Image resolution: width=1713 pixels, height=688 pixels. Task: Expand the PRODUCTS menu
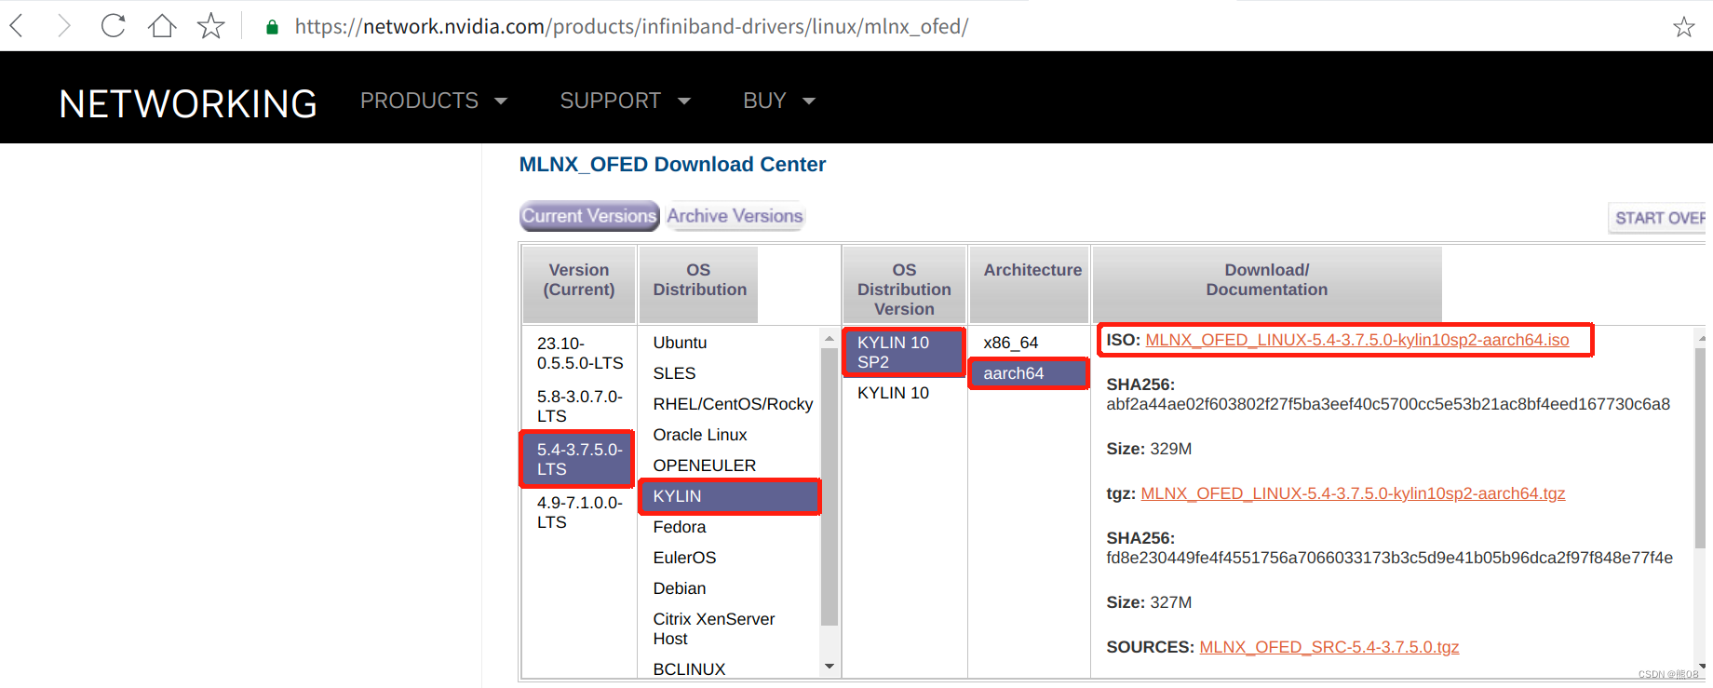[434, 101]
